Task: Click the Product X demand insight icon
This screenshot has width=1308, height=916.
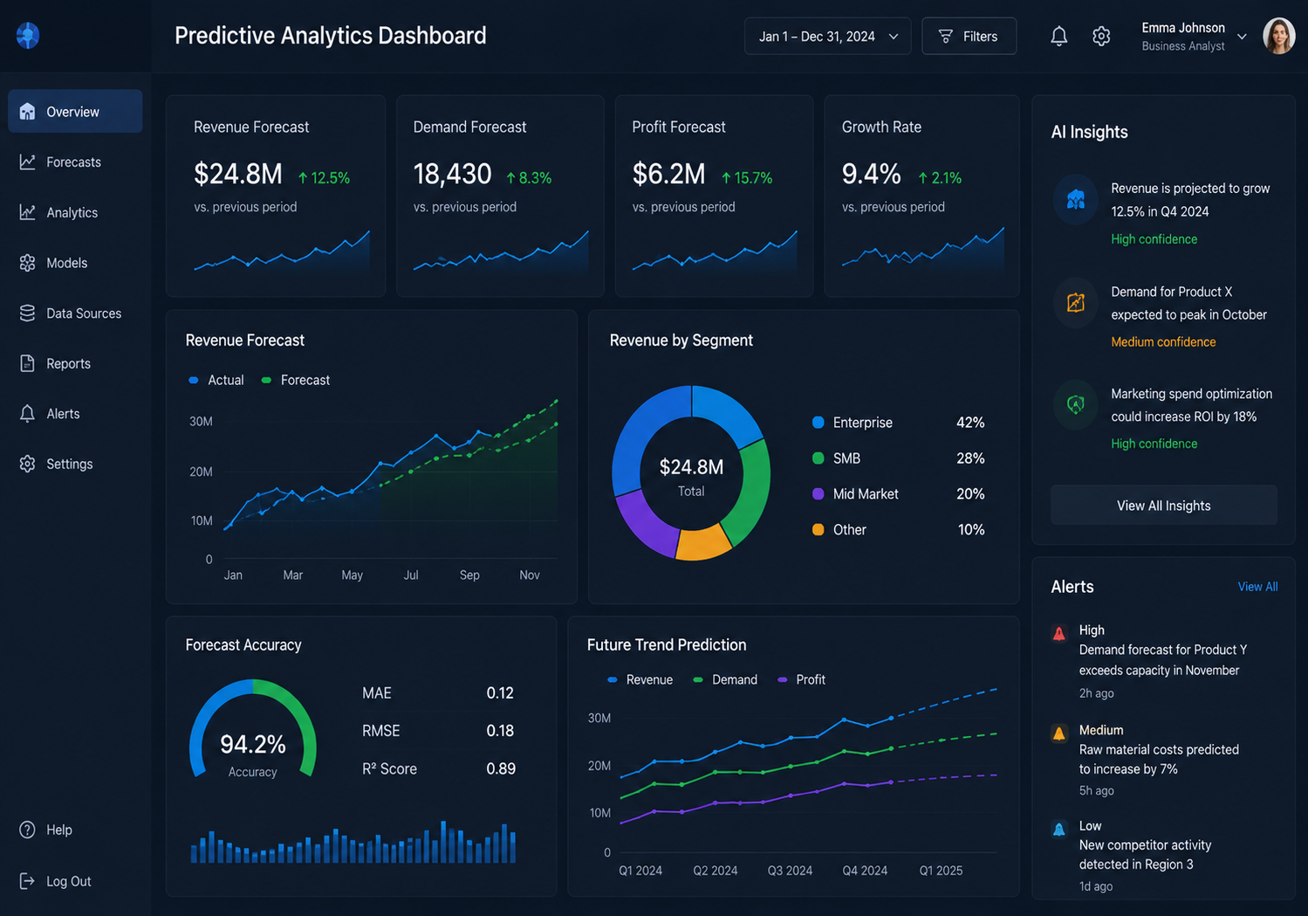Action: click(1076, 303)
